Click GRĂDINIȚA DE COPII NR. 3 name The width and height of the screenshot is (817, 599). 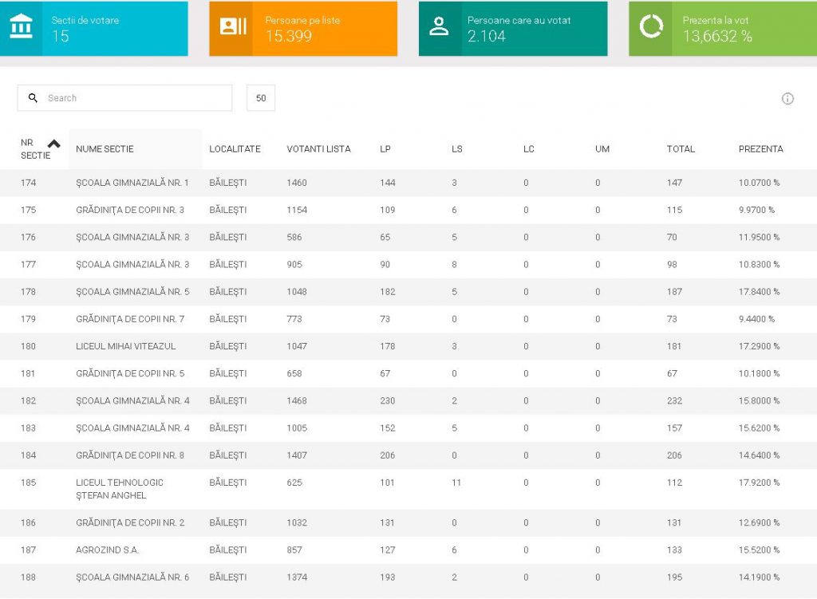point(130,210)
